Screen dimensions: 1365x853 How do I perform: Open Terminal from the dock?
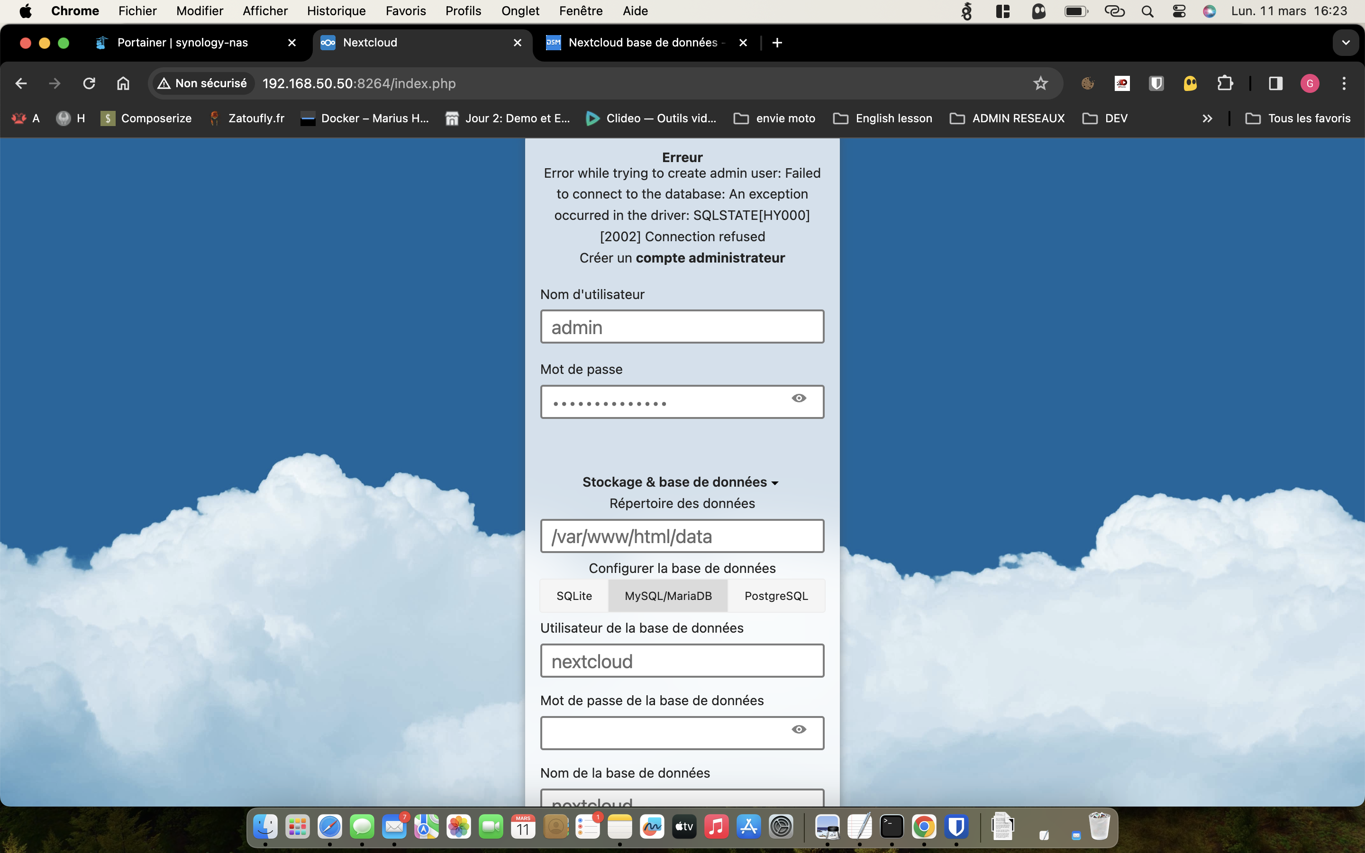[x=892, y=827]
